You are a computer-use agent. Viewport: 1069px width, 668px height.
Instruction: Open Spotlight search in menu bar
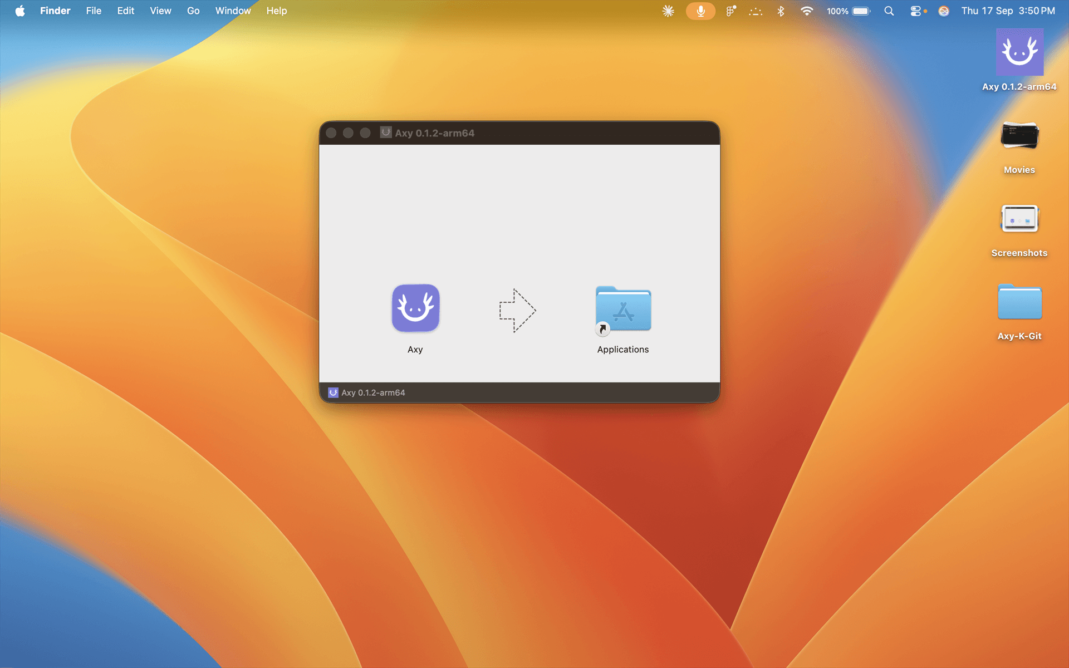point(889,11)
